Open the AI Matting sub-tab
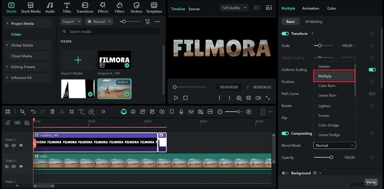The image size is (384, 189). point(313,22)
